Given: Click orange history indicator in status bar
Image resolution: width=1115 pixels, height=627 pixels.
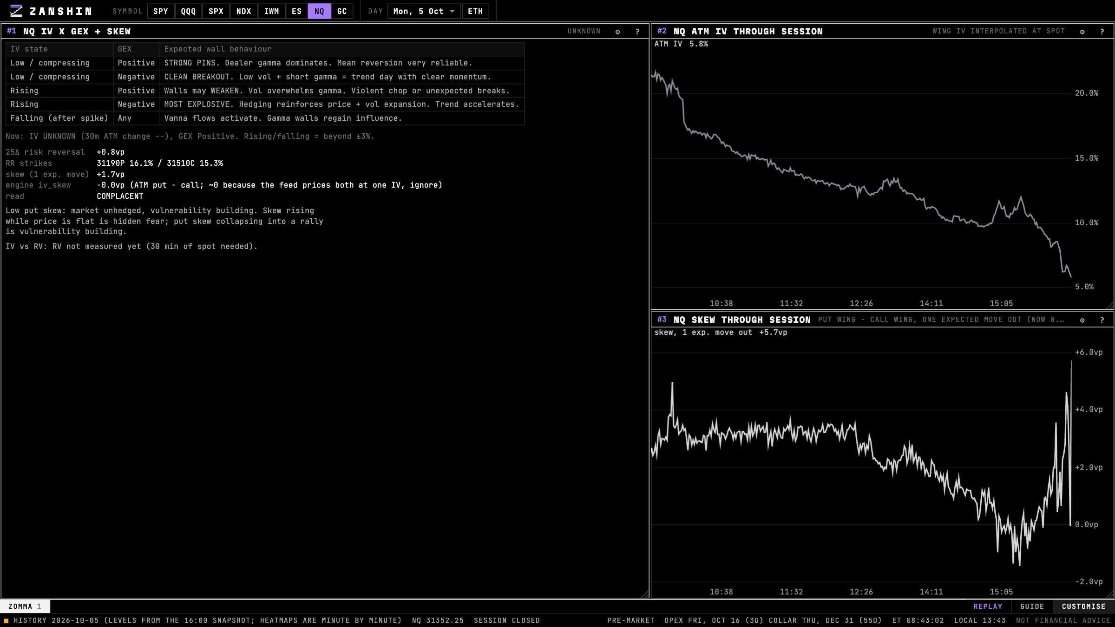Looking at the screenshot, I should pyautogui.click(x=7, y=620).
